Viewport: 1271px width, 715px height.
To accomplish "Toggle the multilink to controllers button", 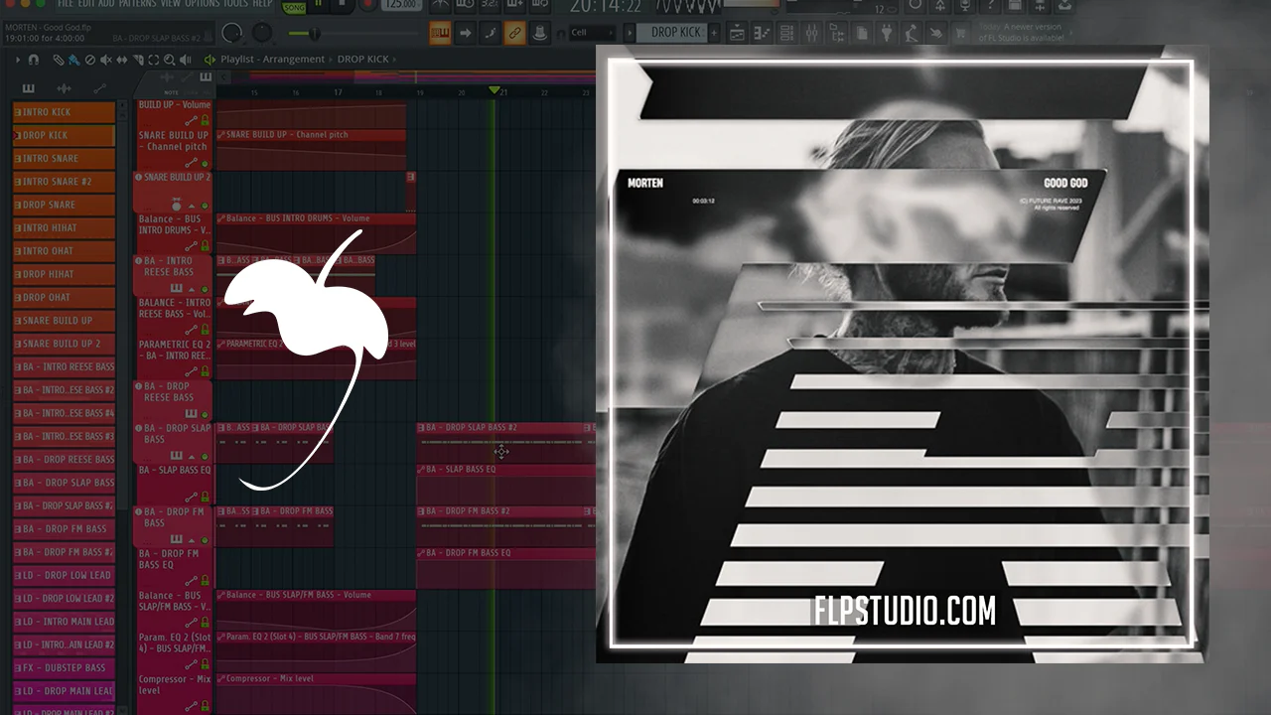I will click(515, 33).
